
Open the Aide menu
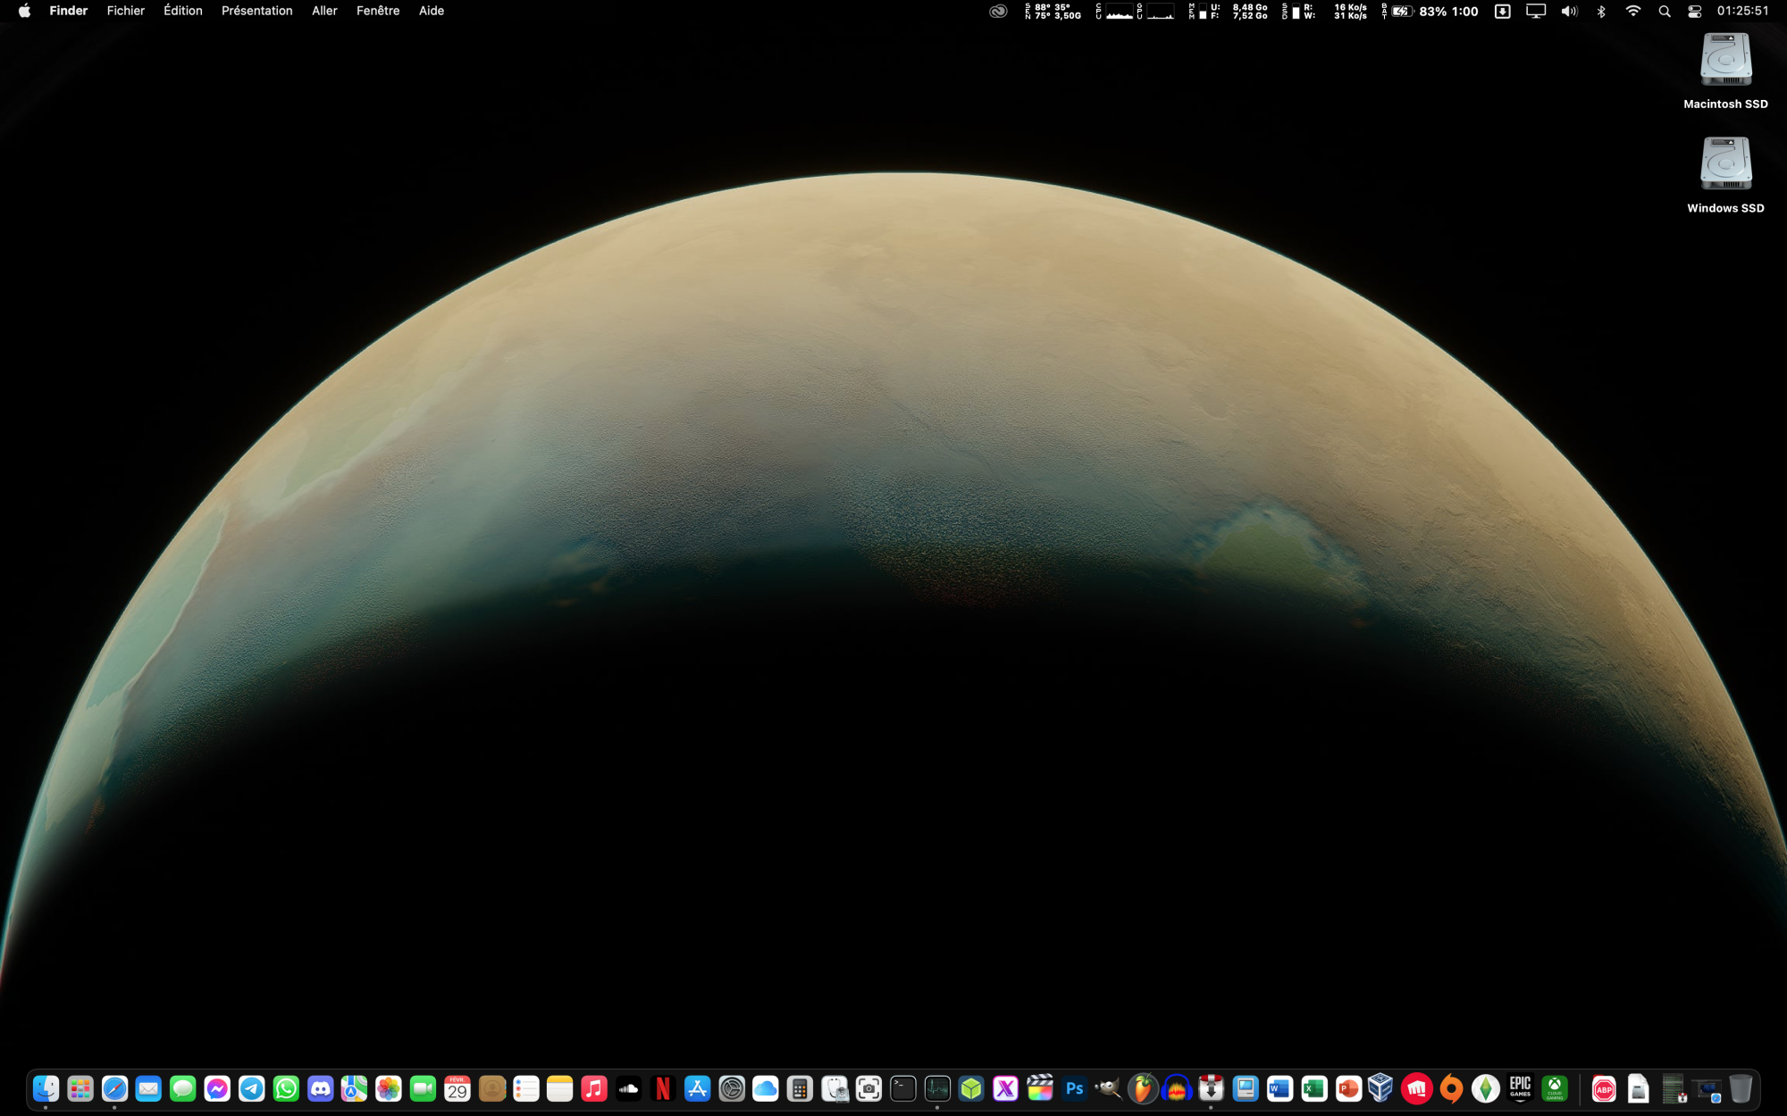(x=432, y=11)
